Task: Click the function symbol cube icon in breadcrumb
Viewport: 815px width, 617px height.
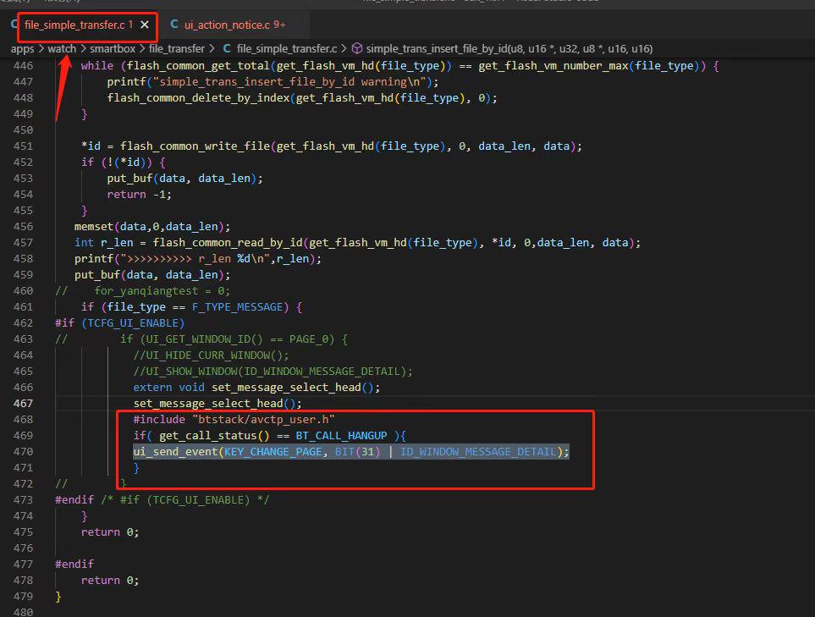Action: 357,48
